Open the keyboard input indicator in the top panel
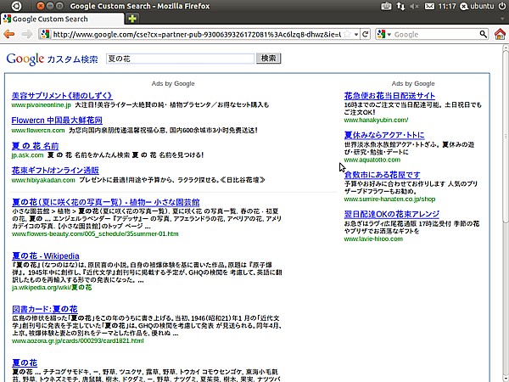This screenshot has height=382, width=509. (386, 6)
